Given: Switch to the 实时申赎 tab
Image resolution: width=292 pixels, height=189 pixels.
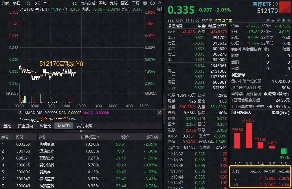Looking at the screenshot, I should coord(85,126).
